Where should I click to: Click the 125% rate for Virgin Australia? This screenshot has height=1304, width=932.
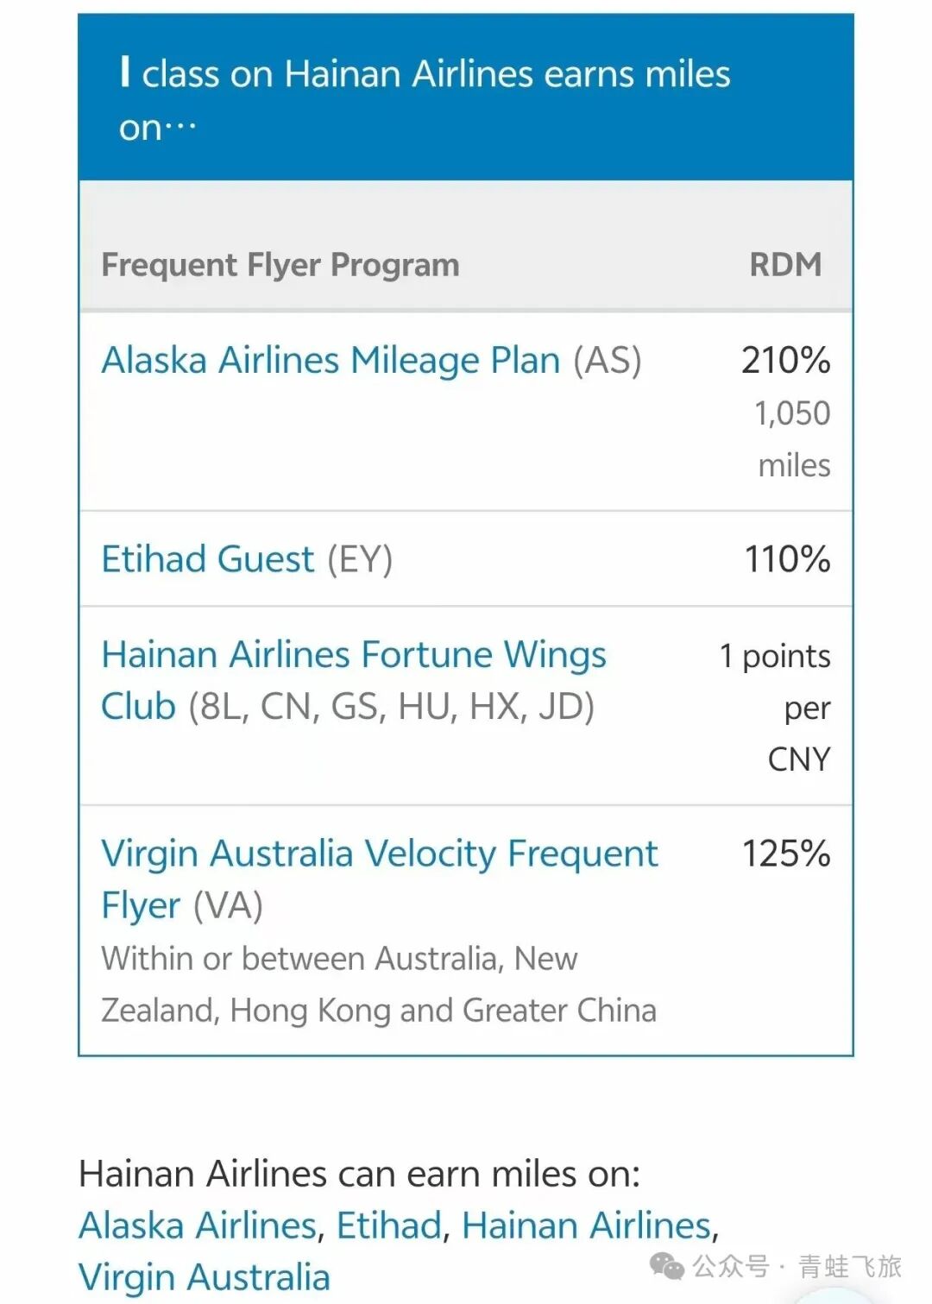point(786,854)
